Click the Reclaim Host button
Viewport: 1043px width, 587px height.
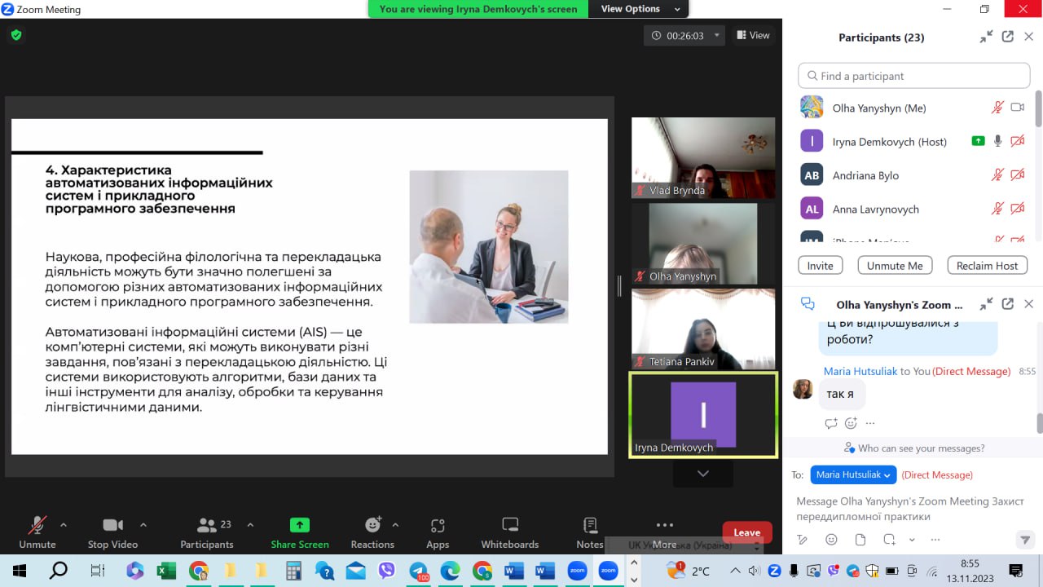click(987, 266)
